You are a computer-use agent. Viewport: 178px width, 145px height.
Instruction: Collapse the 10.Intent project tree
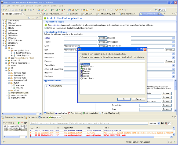click(x=3, y=45)
